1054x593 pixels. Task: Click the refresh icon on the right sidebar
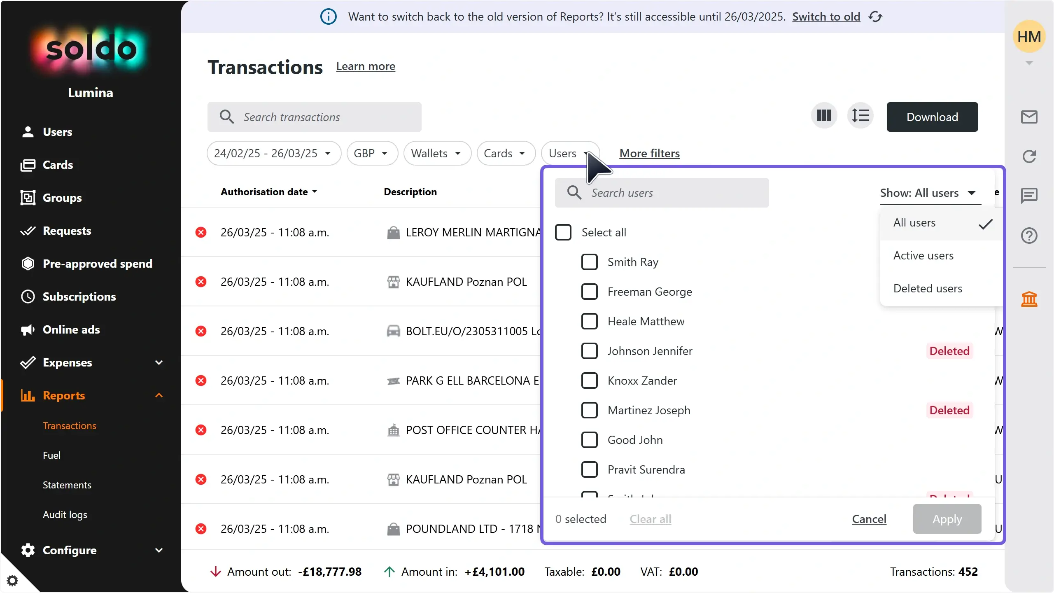pos(1029,156)
